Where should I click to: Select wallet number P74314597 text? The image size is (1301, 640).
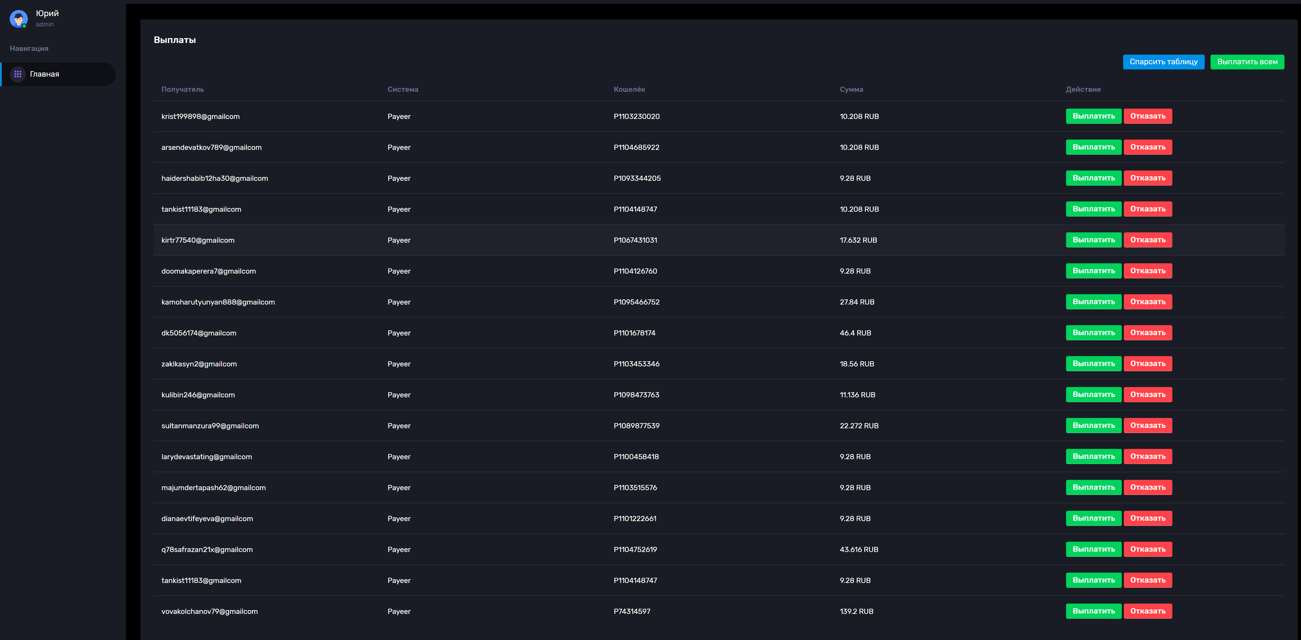click(x=631, y=611)
